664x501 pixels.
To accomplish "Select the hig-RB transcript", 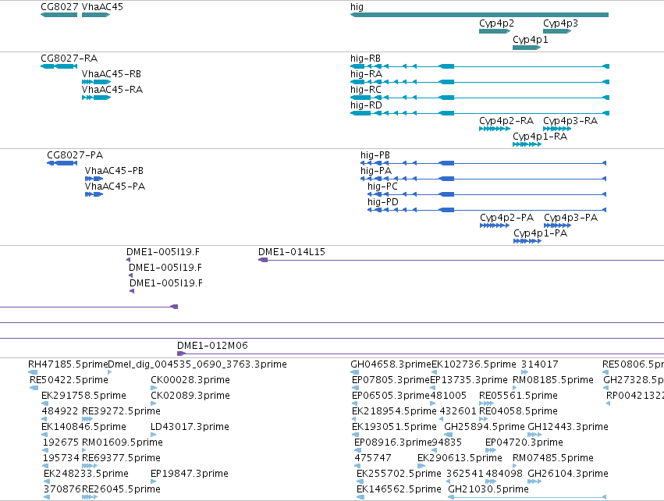I will coord(480,66).
